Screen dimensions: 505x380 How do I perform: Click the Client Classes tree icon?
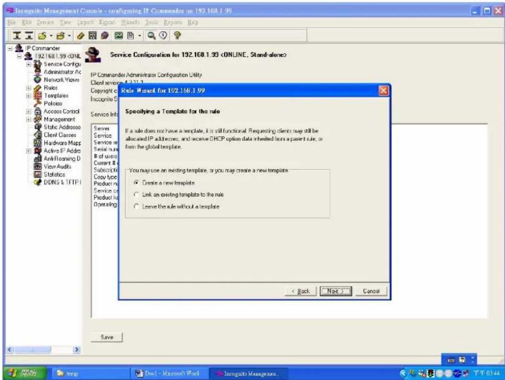click(38, 135)
